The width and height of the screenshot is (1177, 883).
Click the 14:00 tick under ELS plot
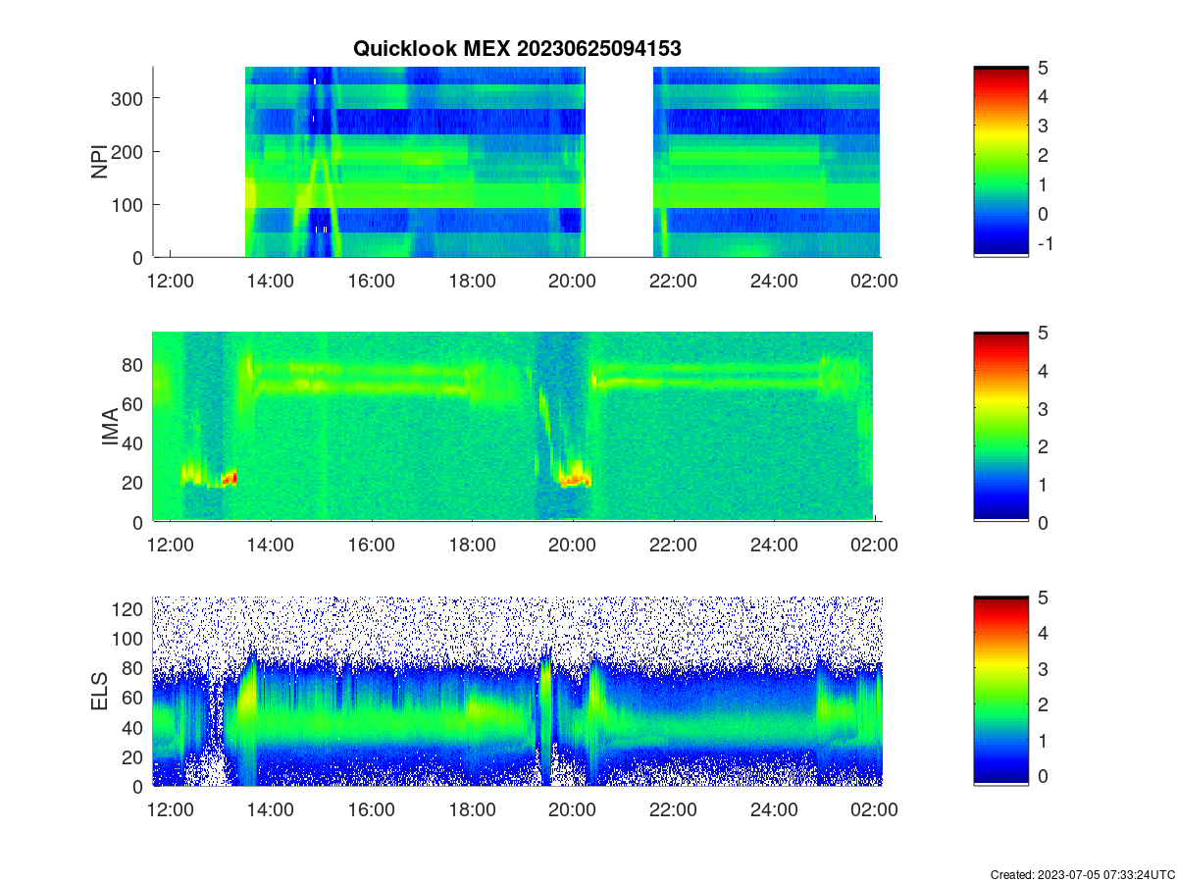270,810
